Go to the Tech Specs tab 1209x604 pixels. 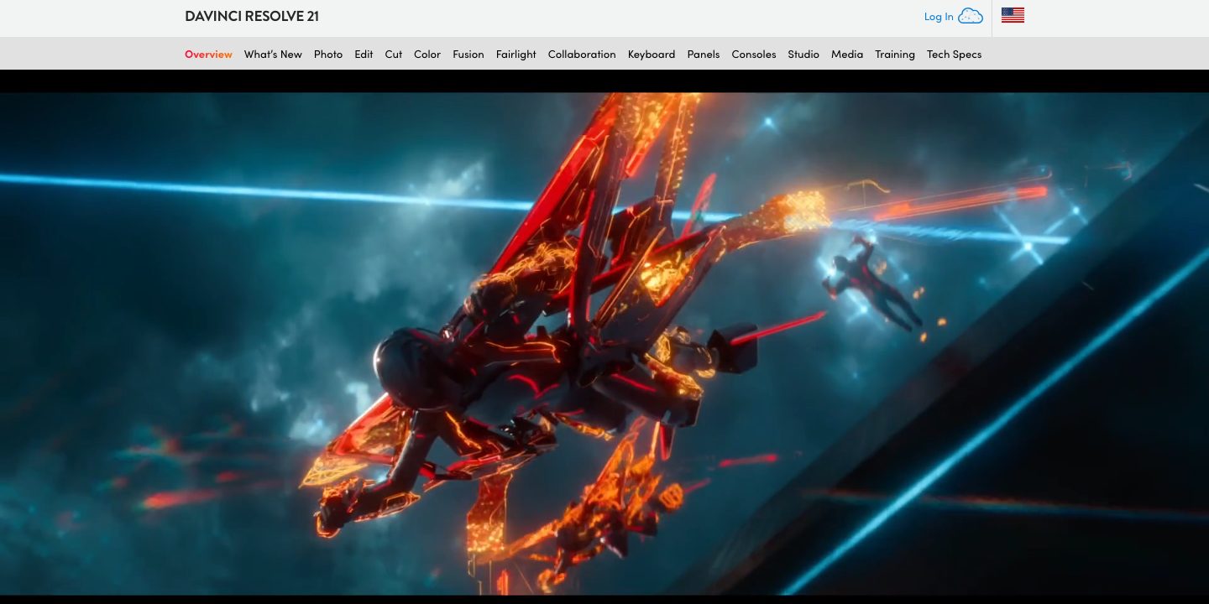pos(954,54)
